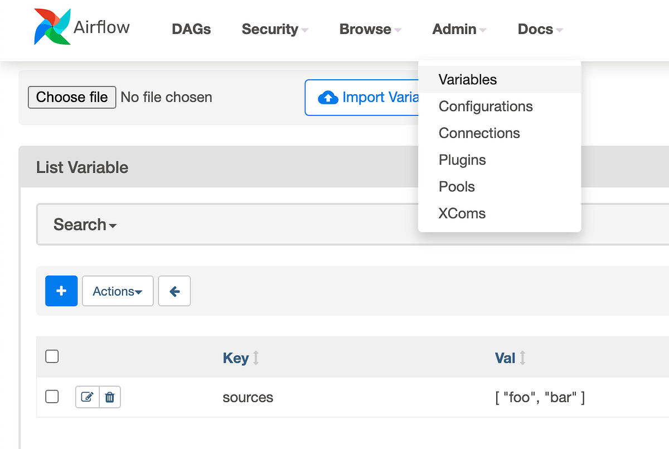Viewport: 669px width, 449px height.
Task: Click the cloud upload icon on Import Variables
Action: [329, 97]
